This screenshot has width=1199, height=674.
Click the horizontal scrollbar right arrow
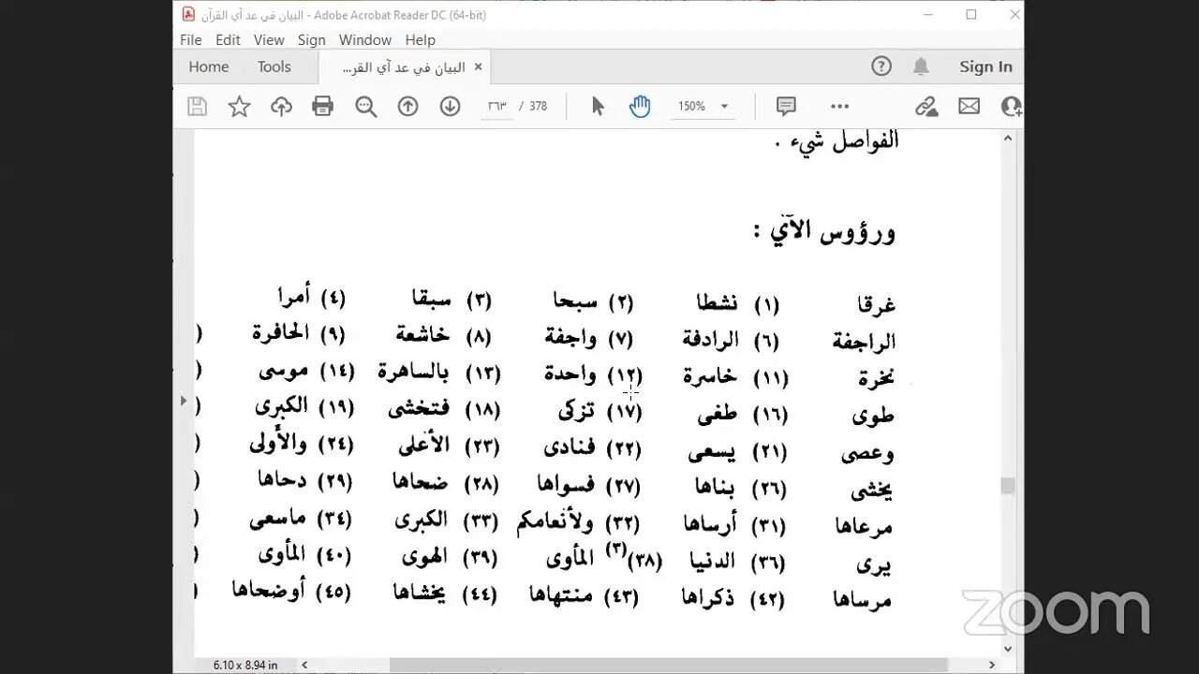pyautogui.click(x=993, y=665)
